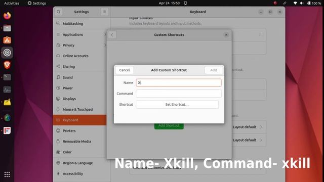Click the battery 100 % indicator

[314, 3]
